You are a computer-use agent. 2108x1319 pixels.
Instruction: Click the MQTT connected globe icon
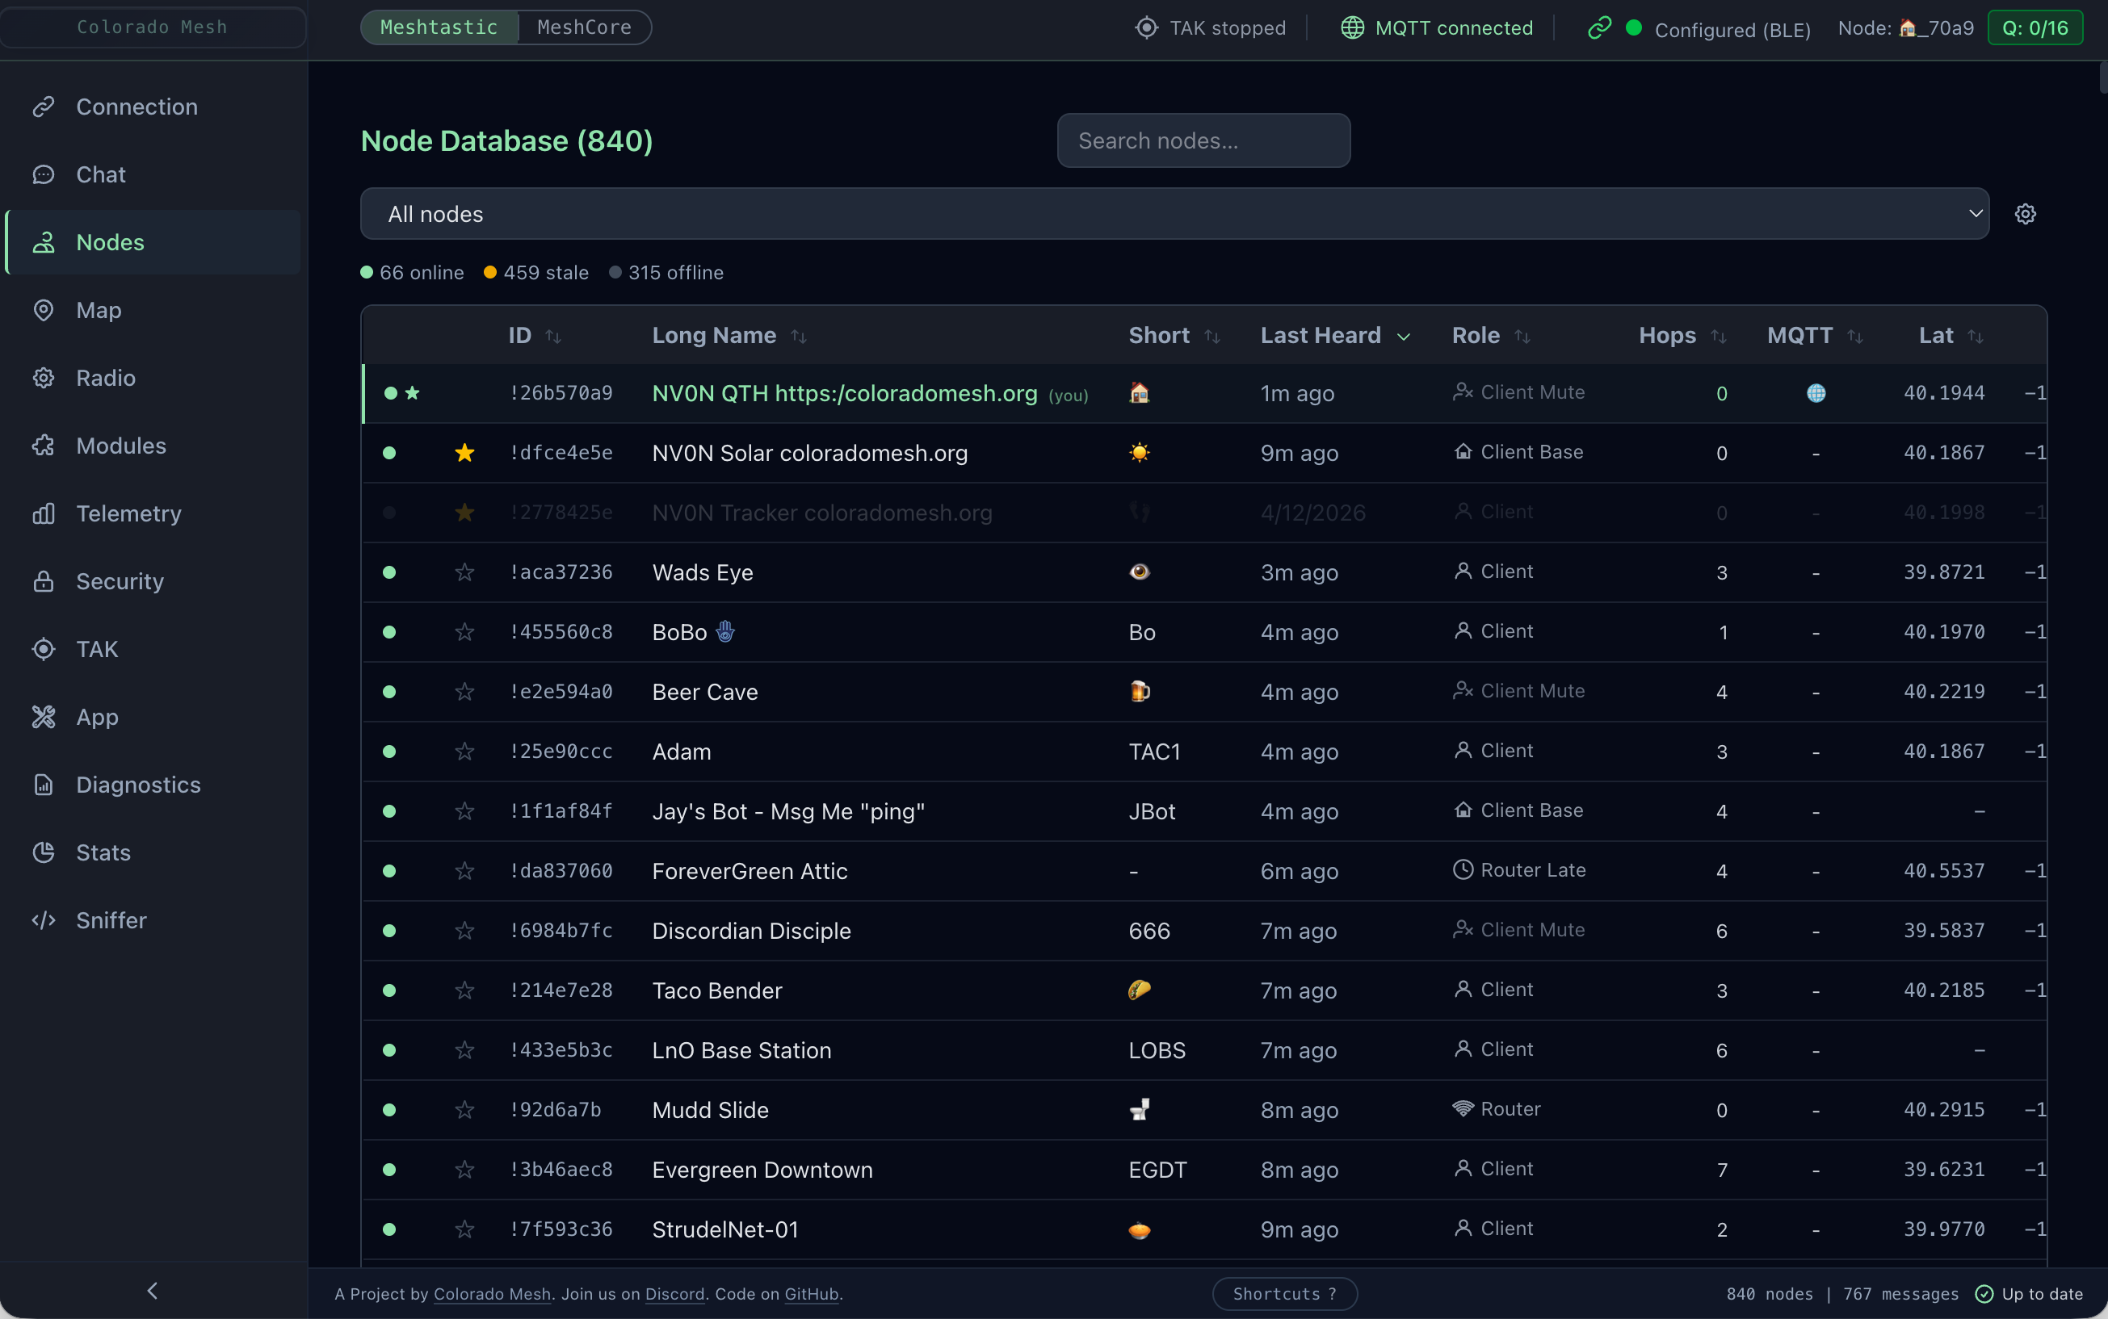coord(1352,28)
